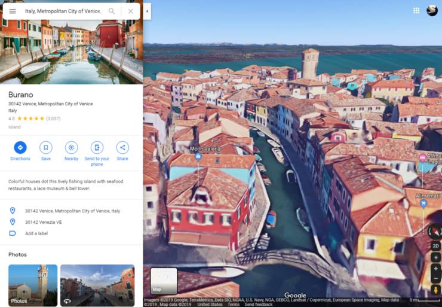Toggle the 2D view button
This screenshot has width=442, height=307.
(x=435, y=246)
